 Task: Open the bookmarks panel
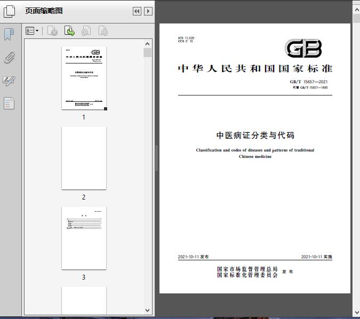[x=9, y=35]
